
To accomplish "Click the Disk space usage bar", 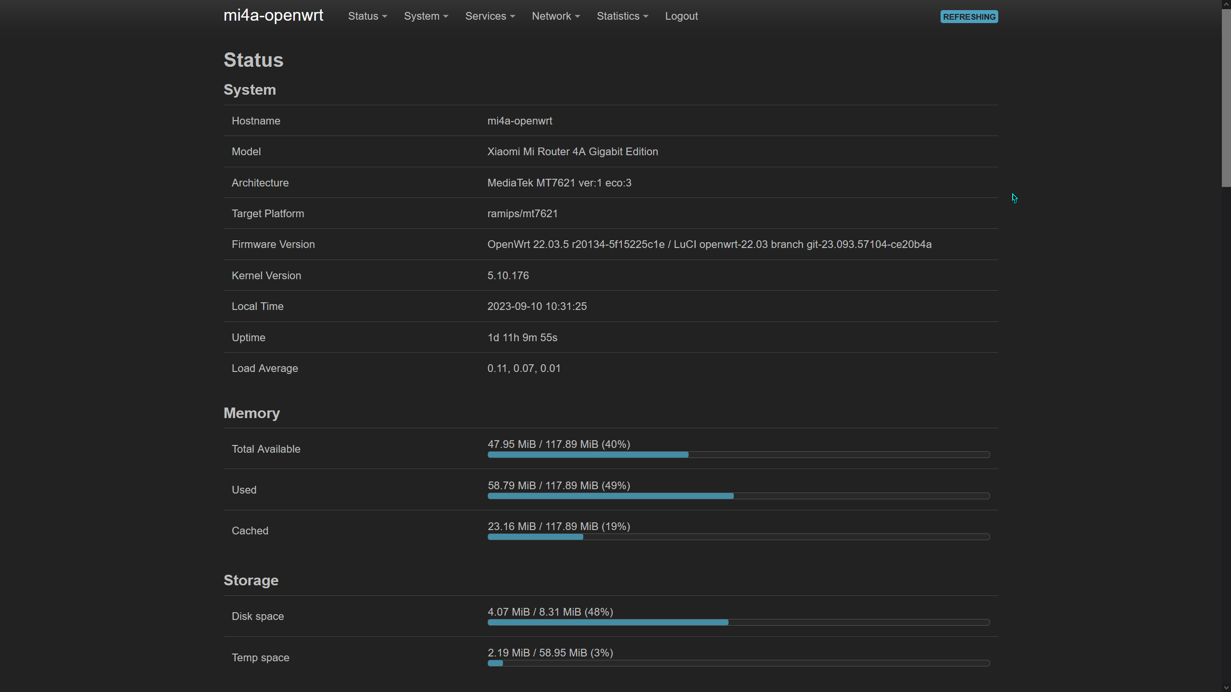I will coord(738,622).
